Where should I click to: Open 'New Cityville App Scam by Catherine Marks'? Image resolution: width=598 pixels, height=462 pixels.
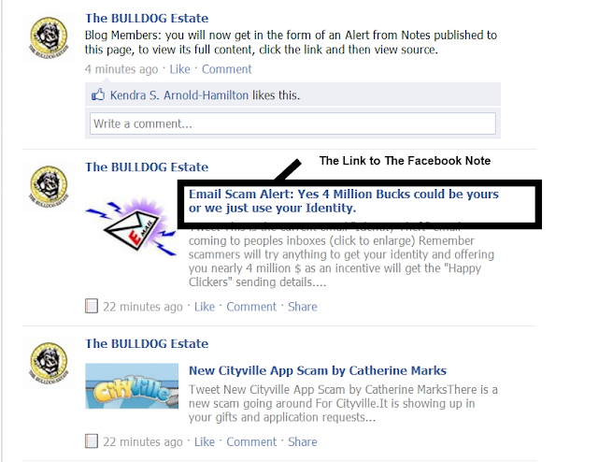click(318, 370)
